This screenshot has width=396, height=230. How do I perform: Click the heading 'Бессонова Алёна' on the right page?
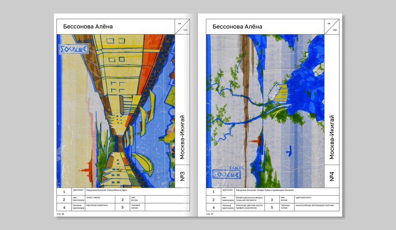pos(238,26)
